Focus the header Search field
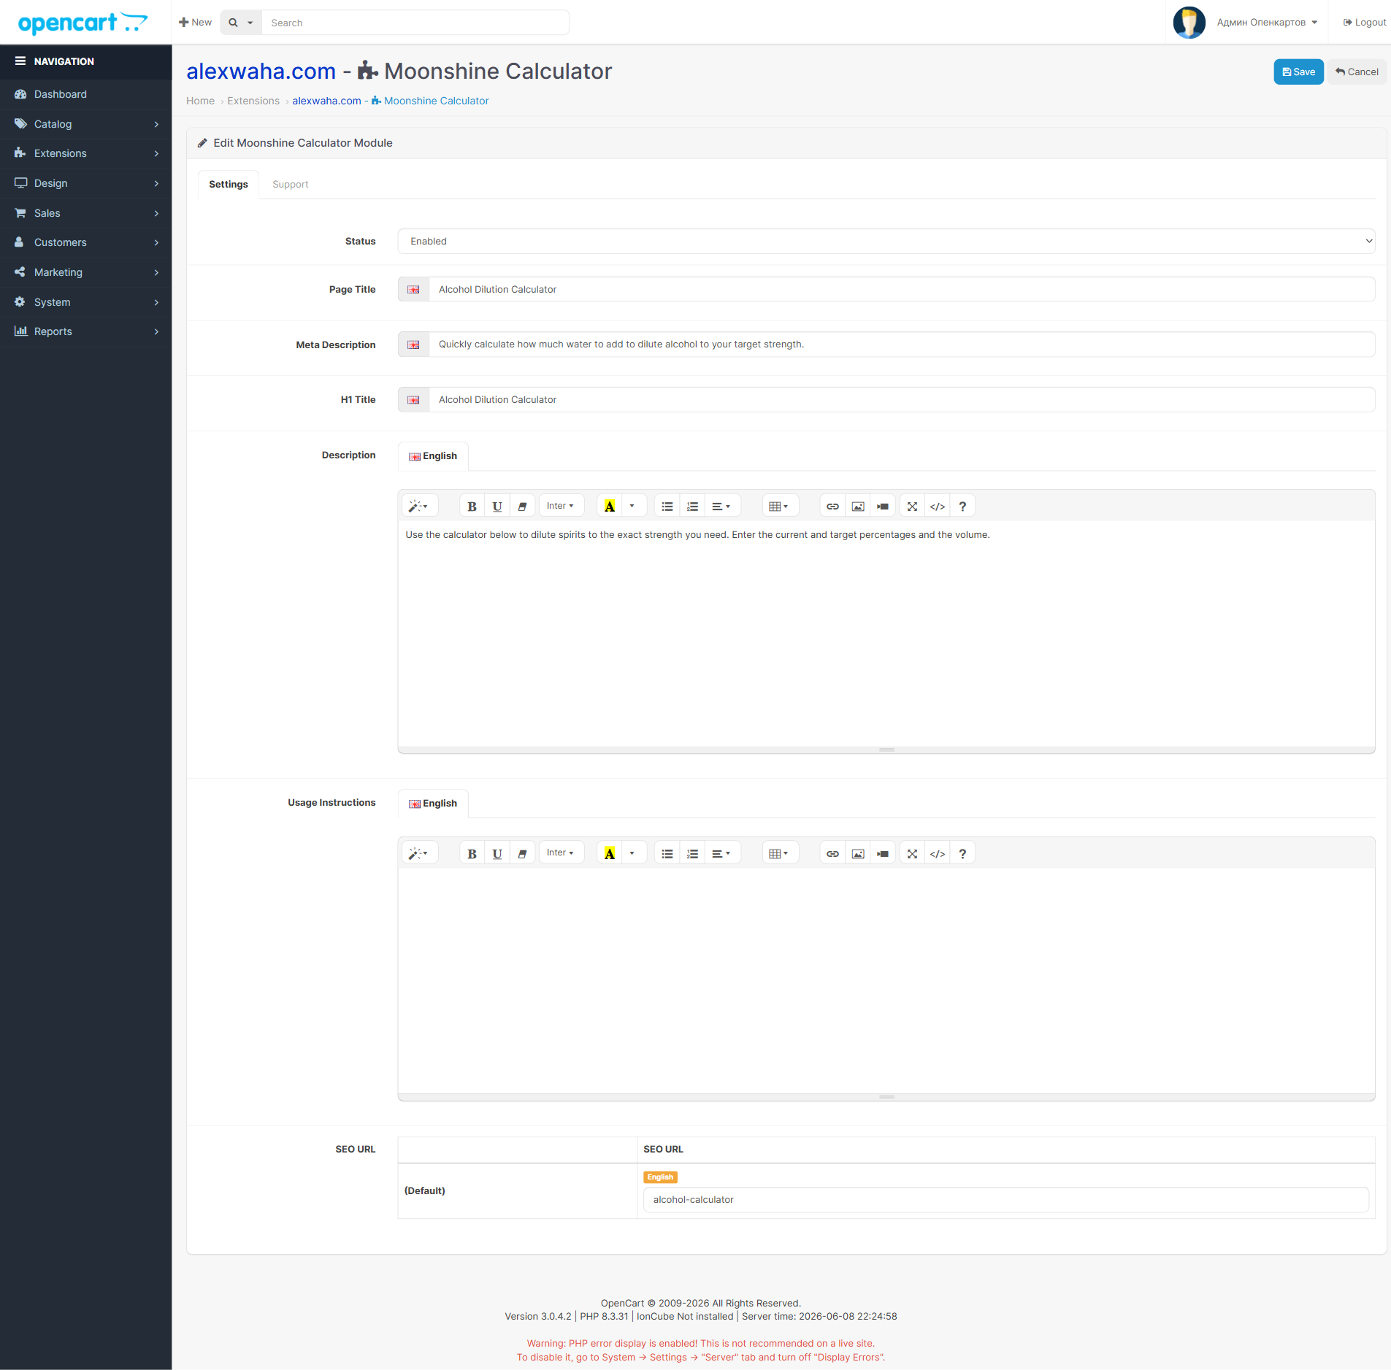The image size is (1391, 1370). pyautogui.click(x=415, y=23)
